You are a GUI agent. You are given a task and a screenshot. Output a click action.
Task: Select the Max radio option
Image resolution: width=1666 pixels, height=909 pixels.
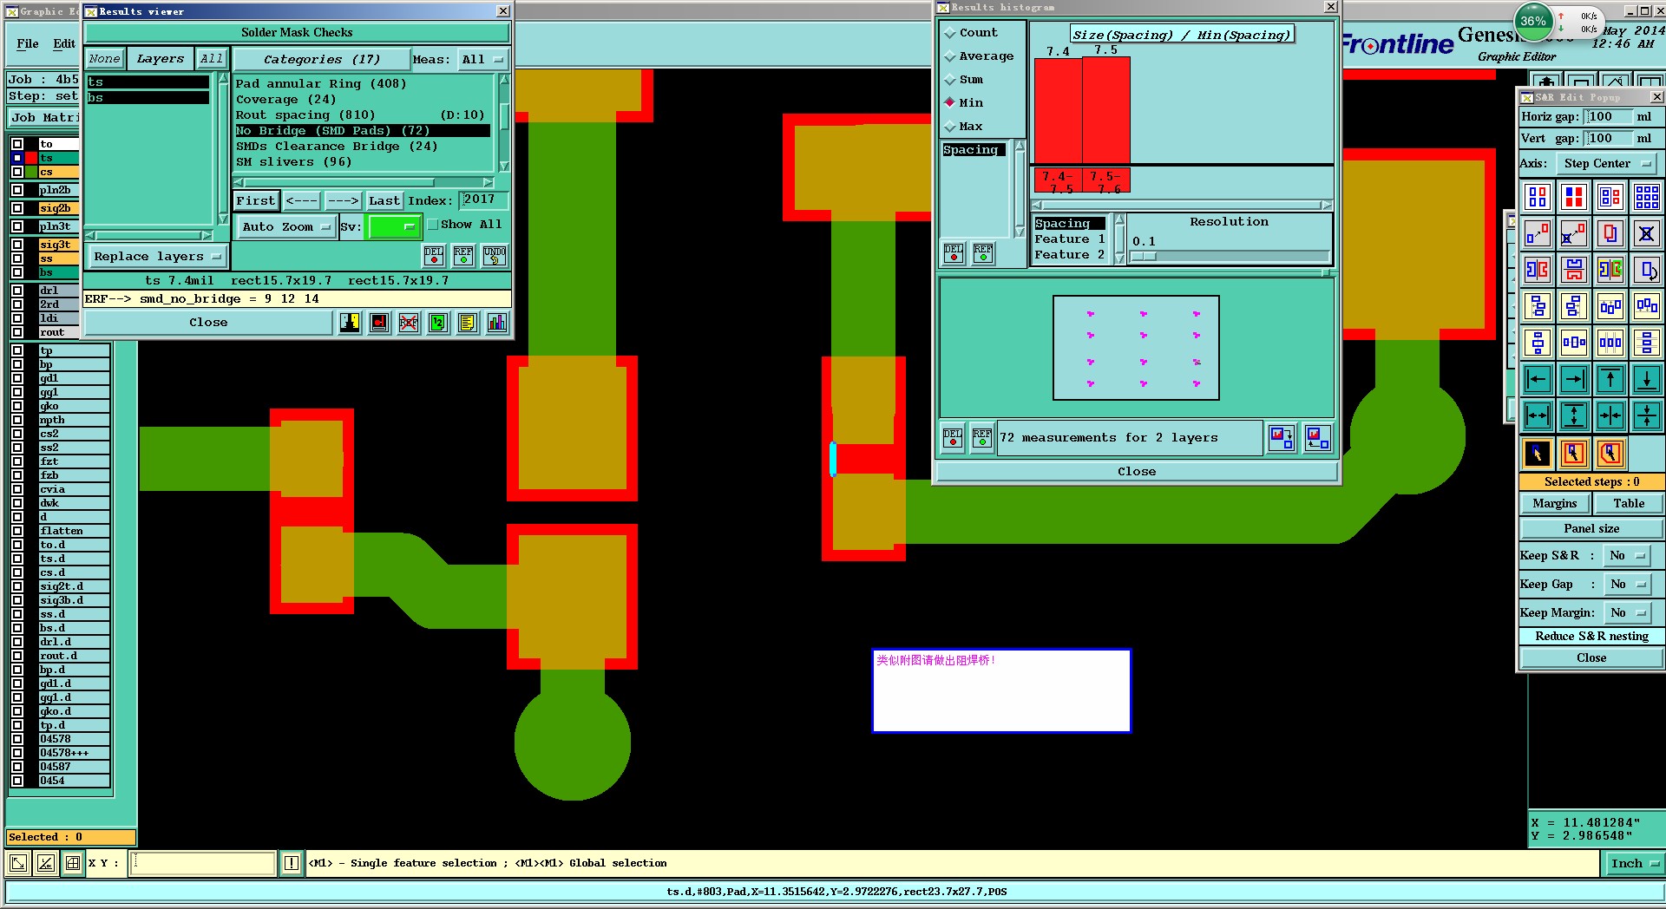(x=950, y=127)
